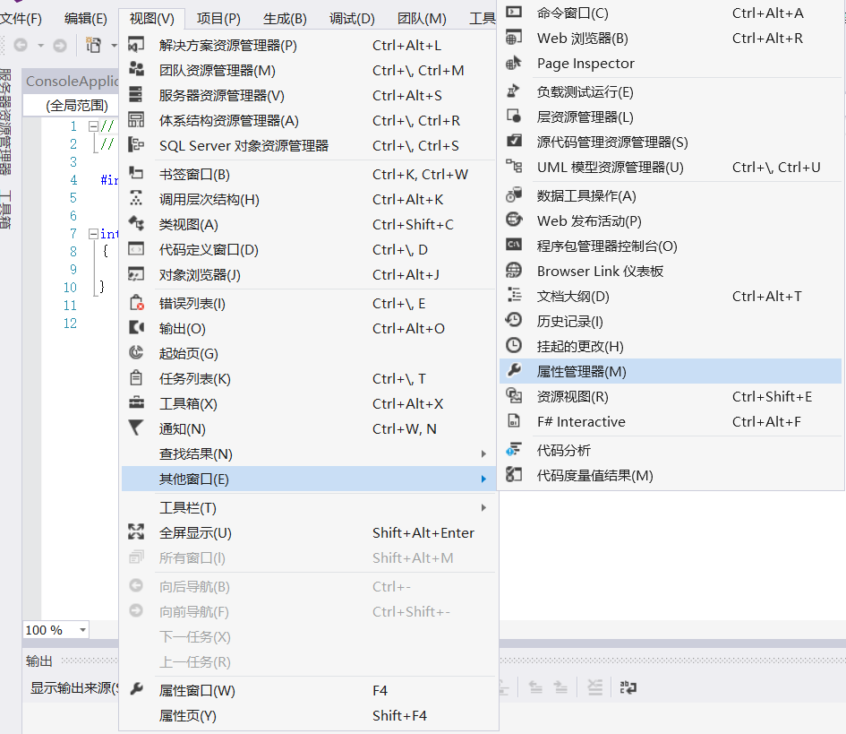Toggle word wrap in output panel toolbar
Image resolution: width=846 pixels, height=734 pixels.
click(628, 687)
